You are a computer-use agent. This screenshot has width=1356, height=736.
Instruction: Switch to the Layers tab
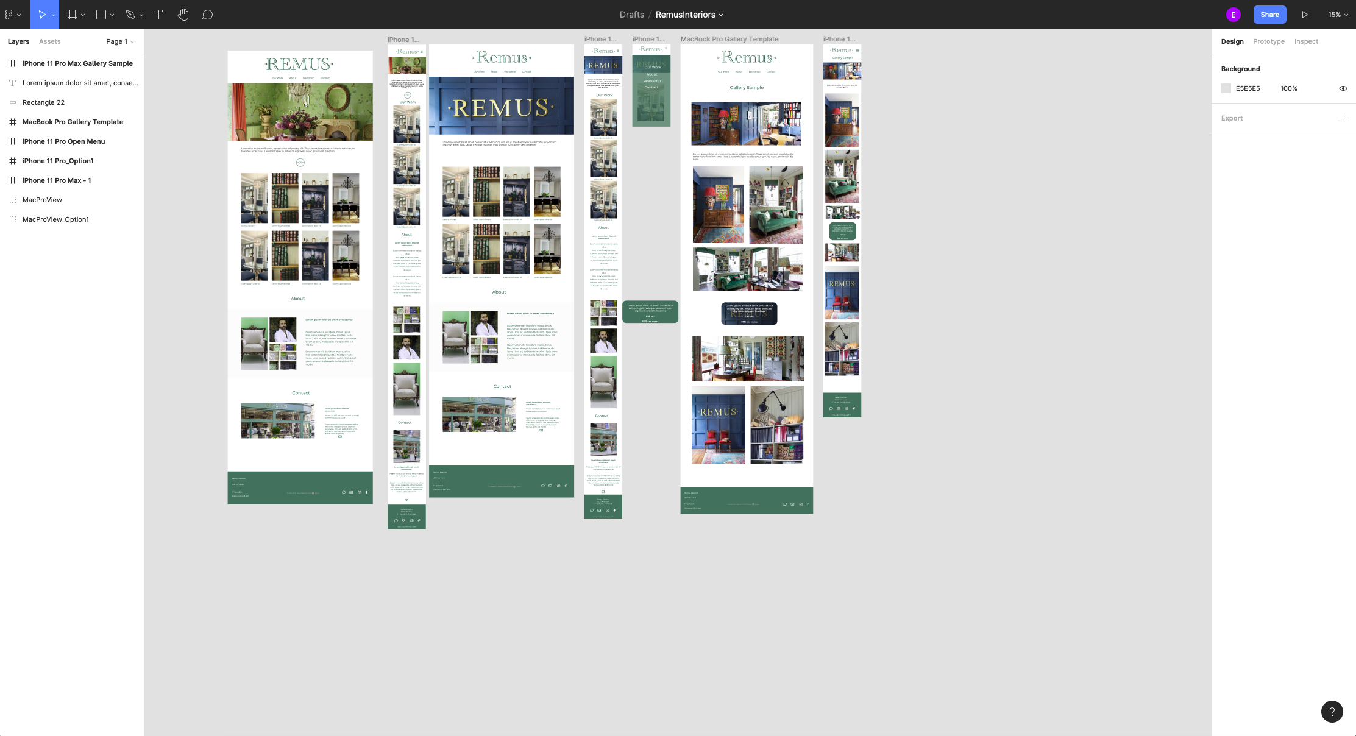(x=18, y=41)
